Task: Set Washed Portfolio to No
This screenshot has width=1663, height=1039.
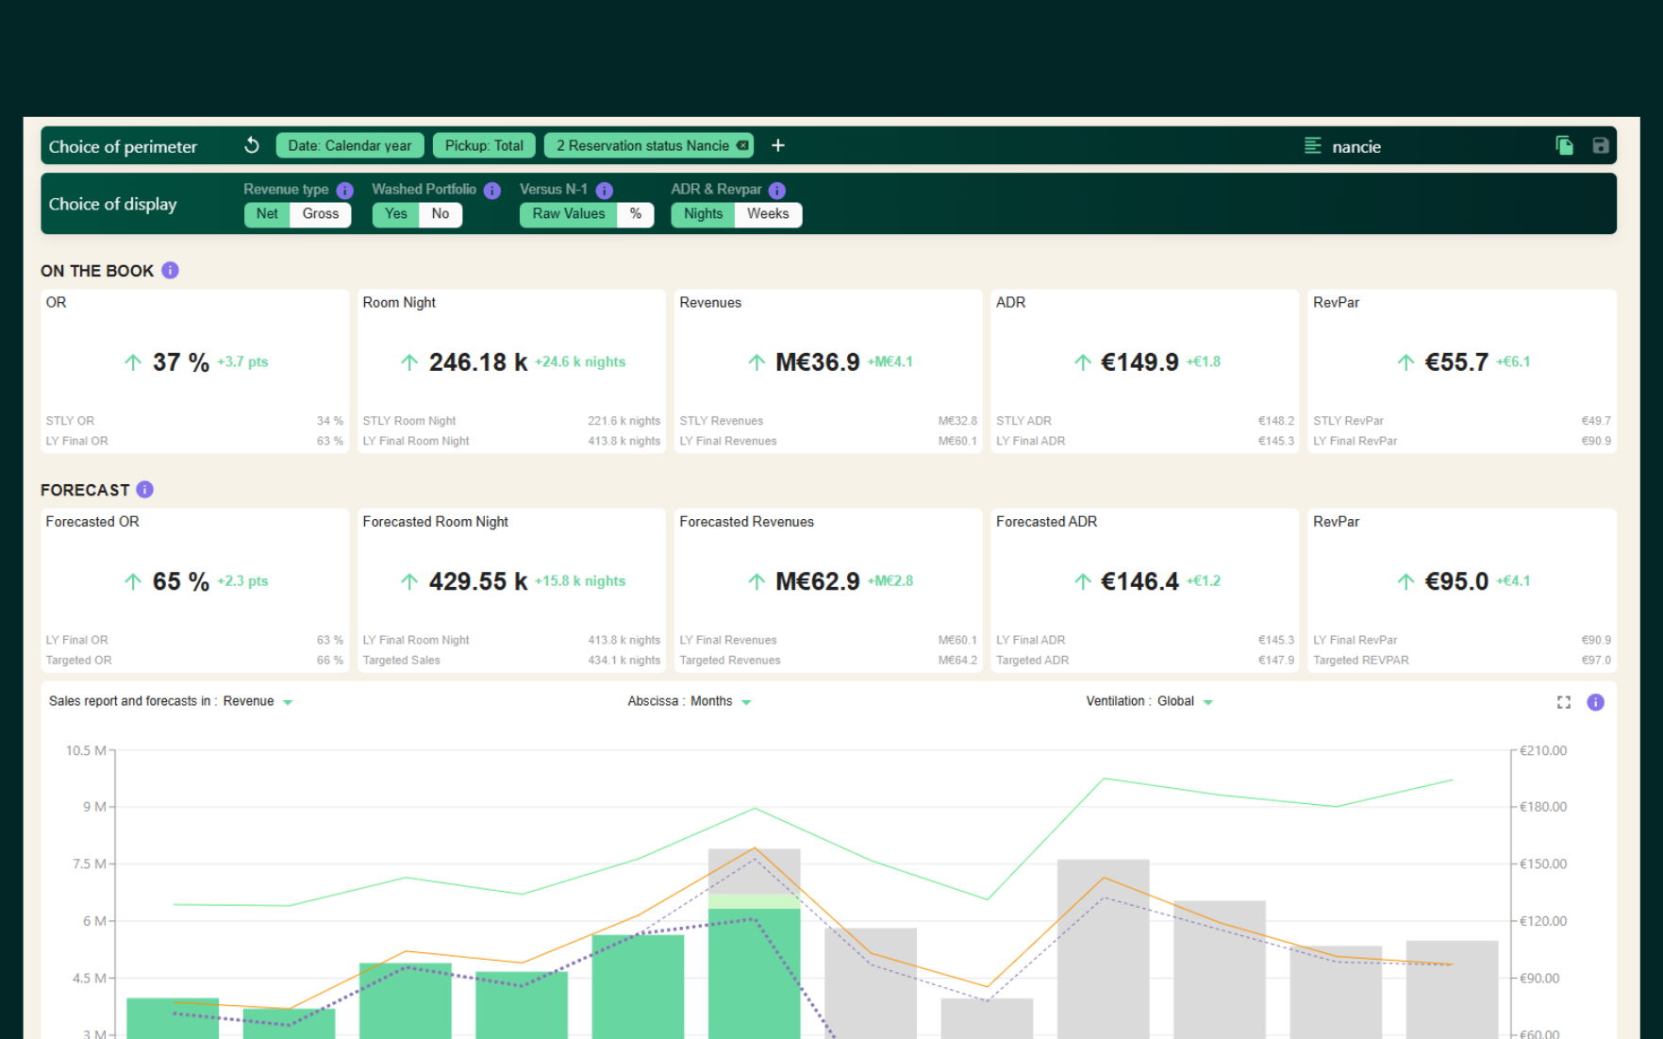Action: [x=441, y=214]
